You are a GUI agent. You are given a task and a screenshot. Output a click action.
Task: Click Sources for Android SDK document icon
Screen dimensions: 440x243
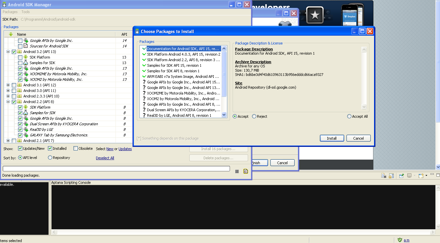pos(26,46)
